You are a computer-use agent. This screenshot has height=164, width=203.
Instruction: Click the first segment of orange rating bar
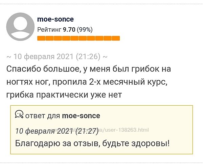(41, 38)
